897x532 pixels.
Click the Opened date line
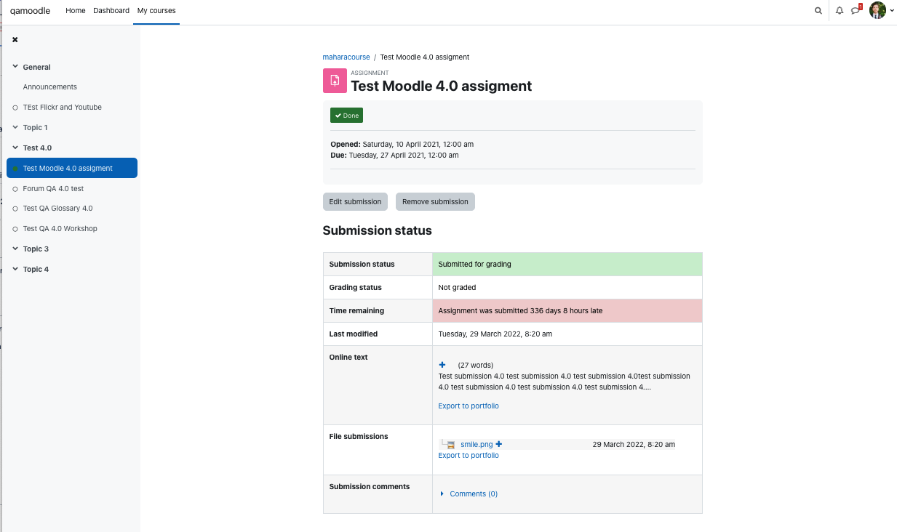click(402, 144)
